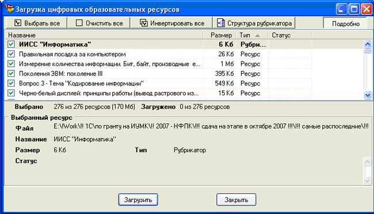Click the Закрыть button

tap(236, 200)
